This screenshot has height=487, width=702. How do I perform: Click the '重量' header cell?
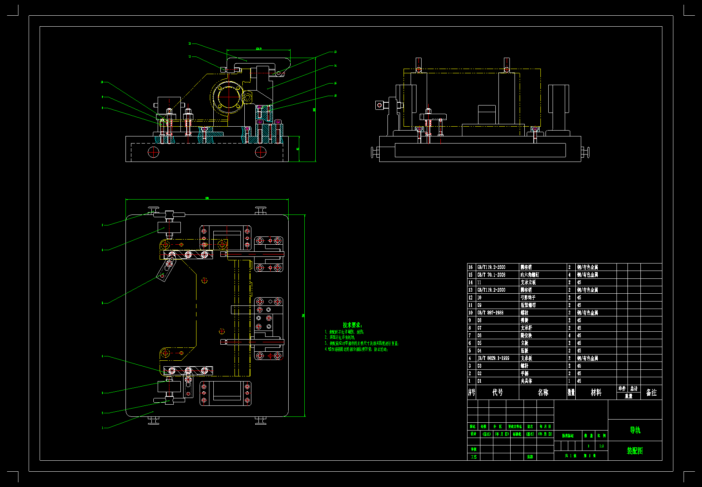pyautogui.click(x=629, y=396)
